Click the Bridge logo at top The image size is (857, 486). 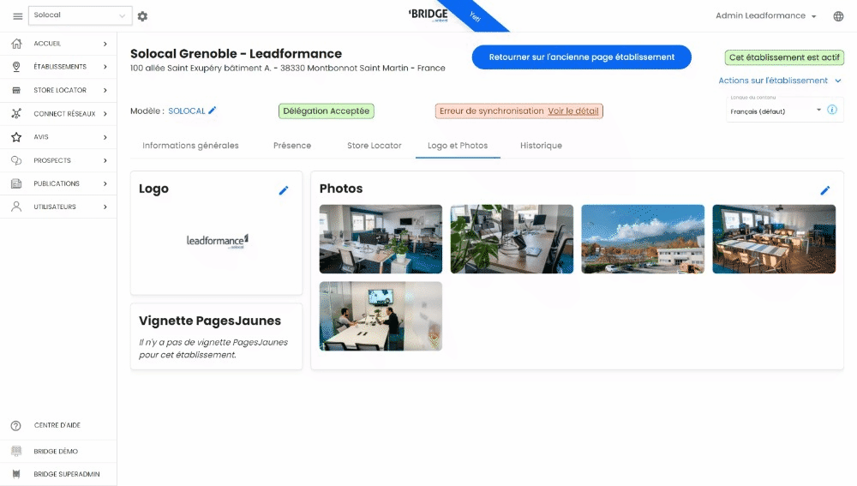tap(428, 15)
